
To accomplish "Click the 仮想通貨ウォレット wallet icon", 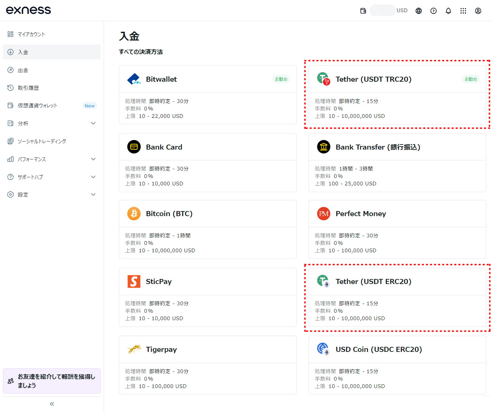I will pyautogui.click(x=10, y=105).
